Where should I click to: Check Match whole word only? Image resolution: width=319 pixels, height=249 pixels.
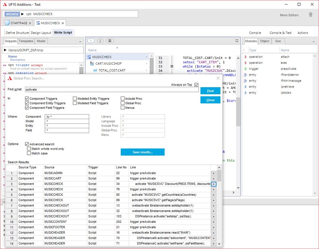click(x=29, y=149)
